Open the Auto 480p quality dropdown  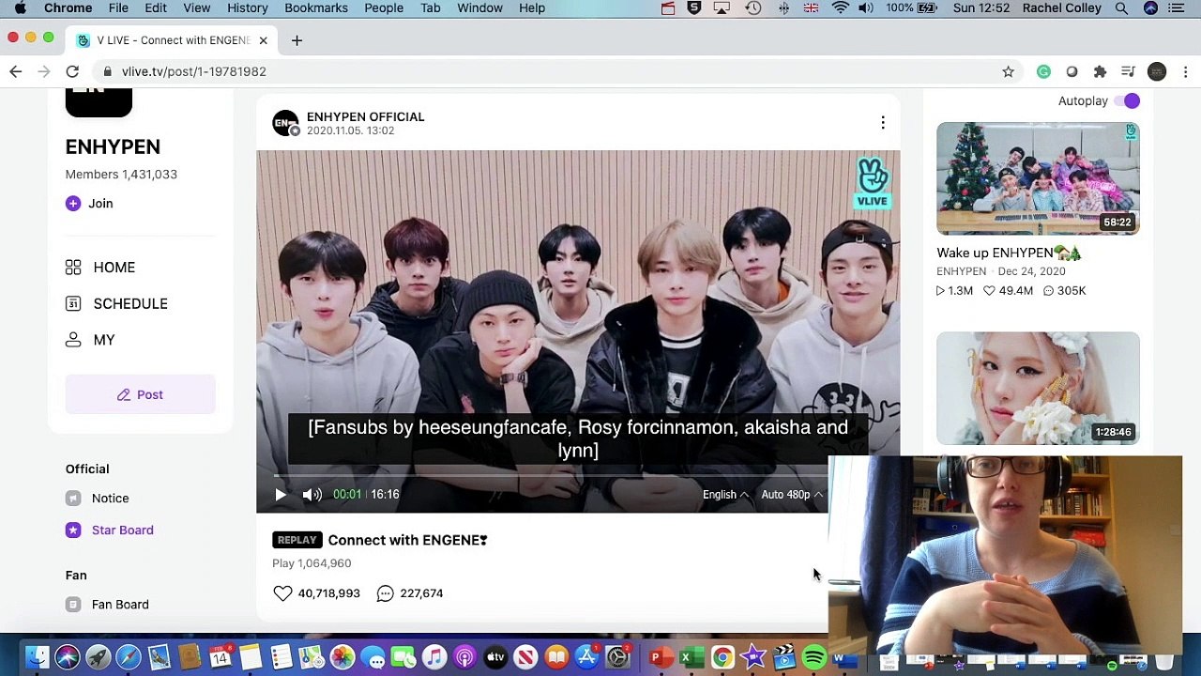coord(792,495)
